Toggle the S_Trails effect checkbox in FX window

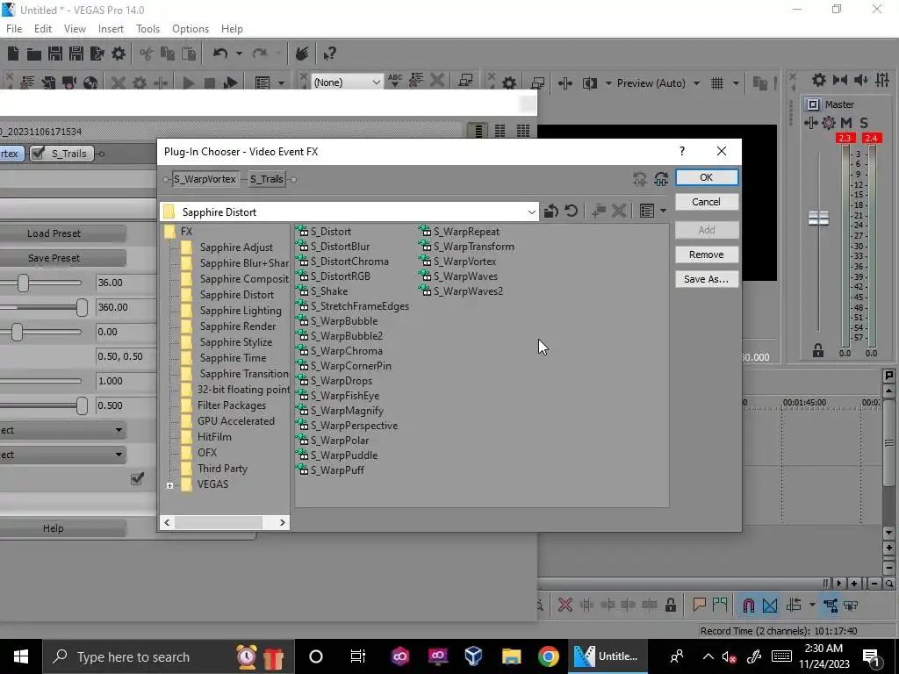click(39, 153)
